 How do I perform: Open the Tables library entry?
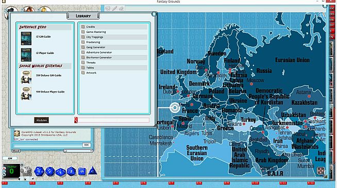point(114,68)
